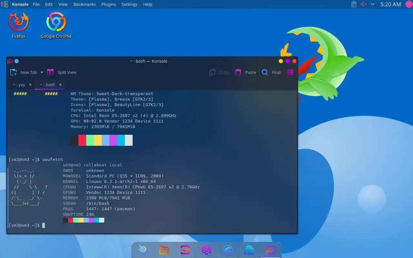
Task: Click the 'GPU: 00:02.0 Vendor 1234' line
Action: [x=117, y=121]
